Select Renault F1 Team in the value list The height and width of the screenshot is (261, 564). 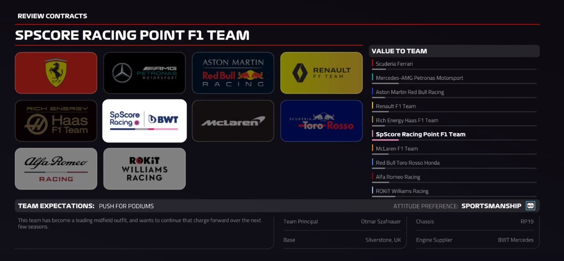point(454,106)
